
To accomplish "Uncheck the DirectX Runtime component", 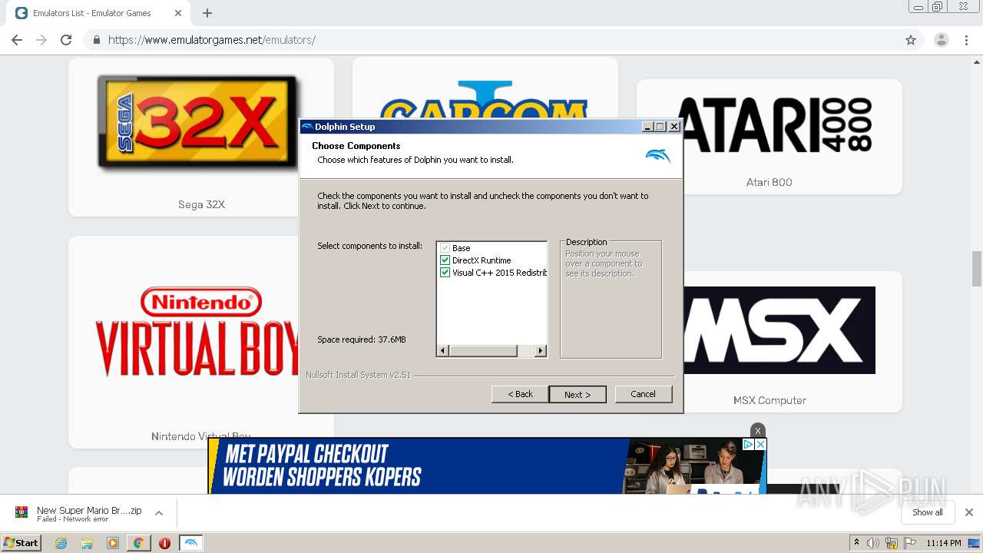I will click(x=445, y=260).
